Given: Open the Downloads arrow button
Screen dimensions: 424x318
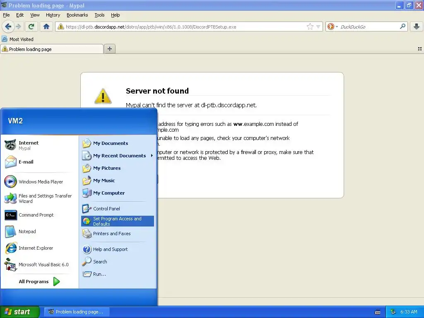Looking at the screenshot, I should [417, 26].
